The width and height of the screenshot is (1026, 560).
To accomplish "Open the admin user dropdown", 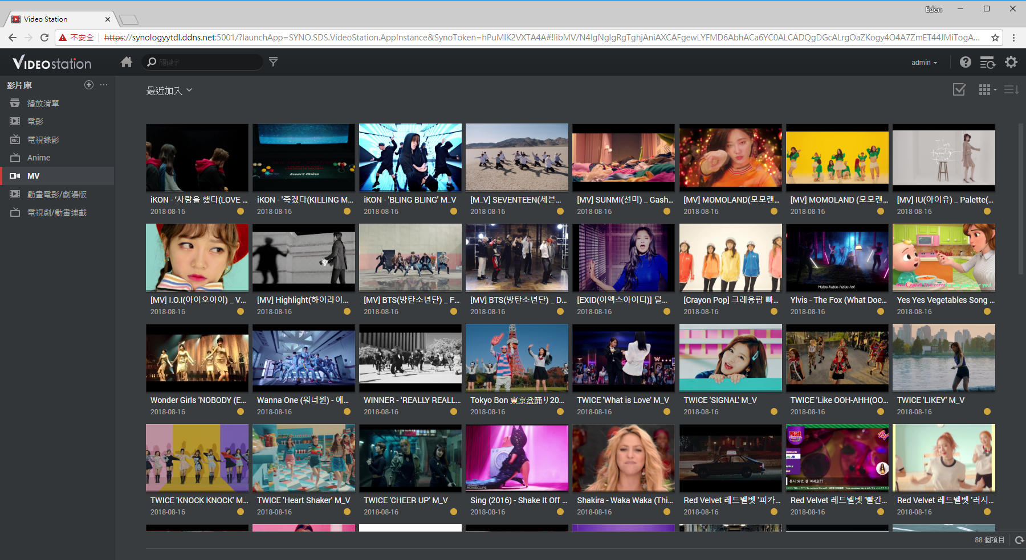I will tap(924, 63).
